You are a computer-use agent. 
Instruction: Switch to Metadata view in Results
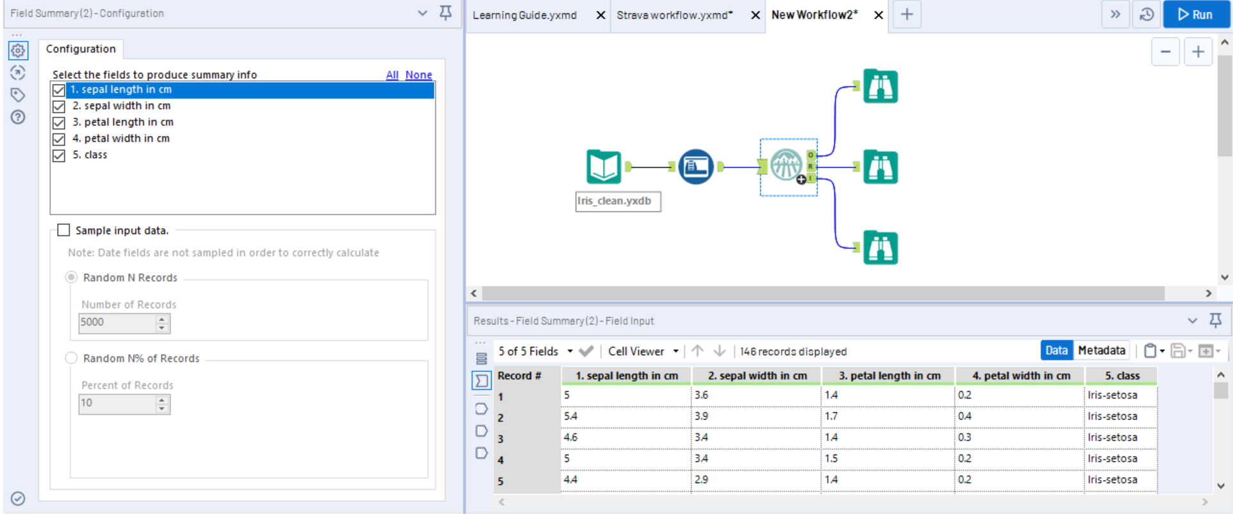[x=1101, y=351]
